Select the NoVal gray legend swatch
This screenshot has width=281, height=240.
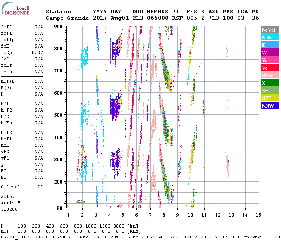click(270, 30)
